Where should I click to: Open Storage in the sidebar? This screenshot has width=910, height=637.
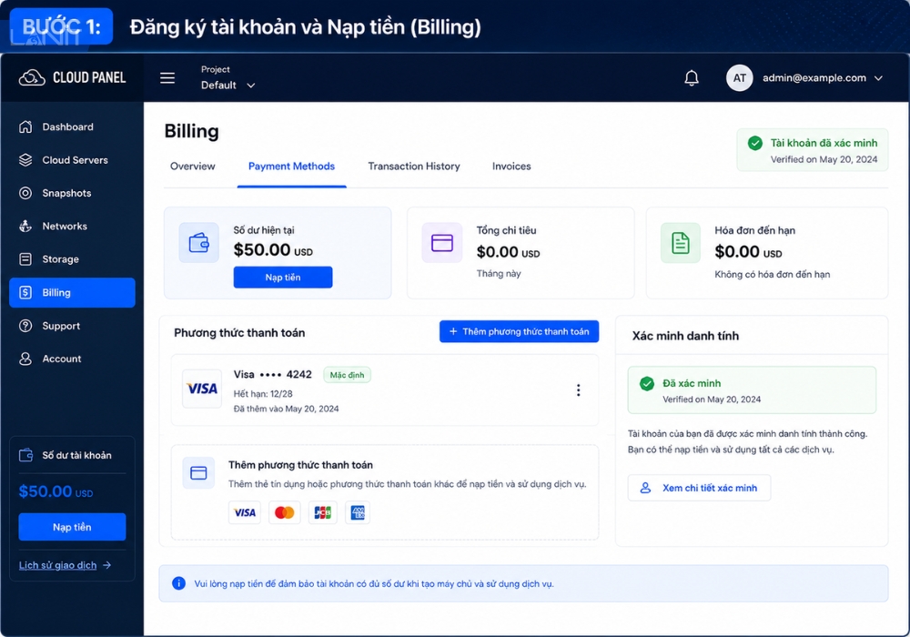[x=72, y=258]
